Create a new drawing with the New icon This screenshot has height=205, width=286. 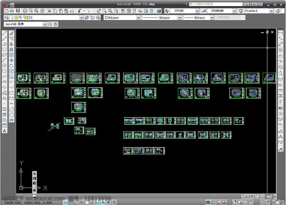[x=6, y=11]
